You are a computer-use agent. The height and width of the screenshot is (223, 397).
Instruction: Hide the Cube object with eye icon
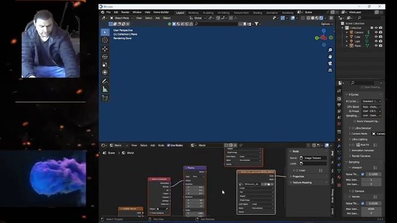[377, 37]
